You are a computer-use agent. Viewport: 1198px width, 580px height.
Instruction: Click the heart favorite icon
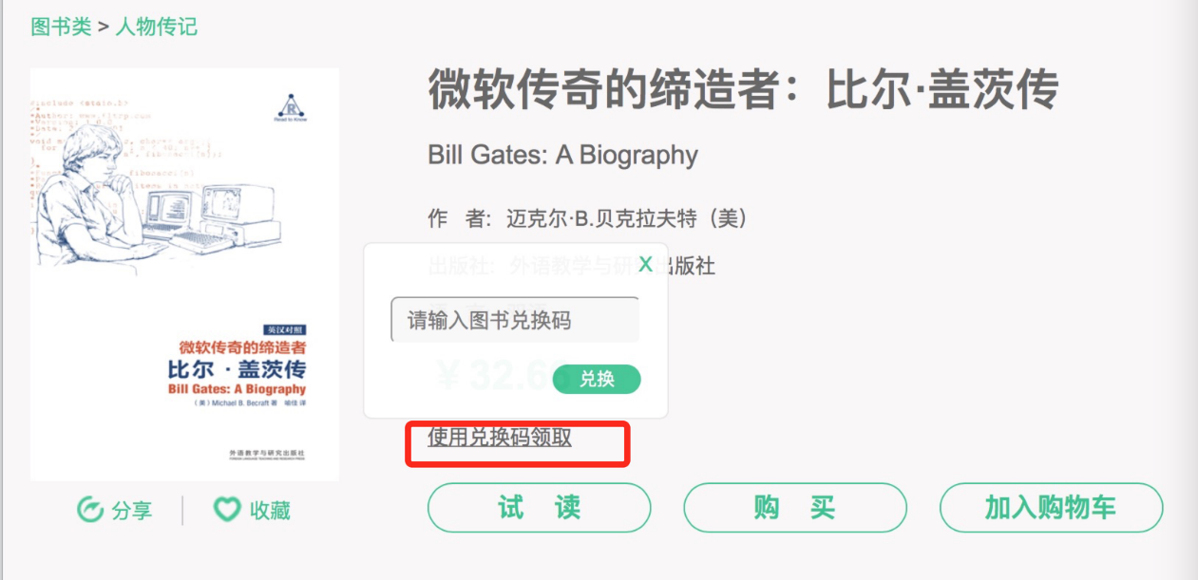pyautogui.click(x=226, y=510)
